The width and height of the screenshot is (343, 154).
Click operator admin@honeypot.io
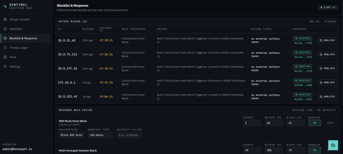(x=17, y=149)
